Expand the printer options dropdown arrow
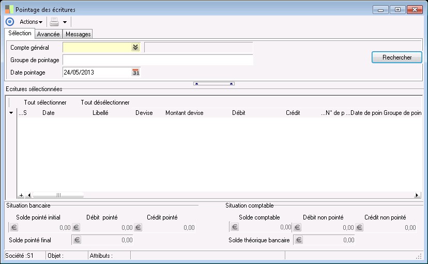The image size is (428, 264). [65, 22]
